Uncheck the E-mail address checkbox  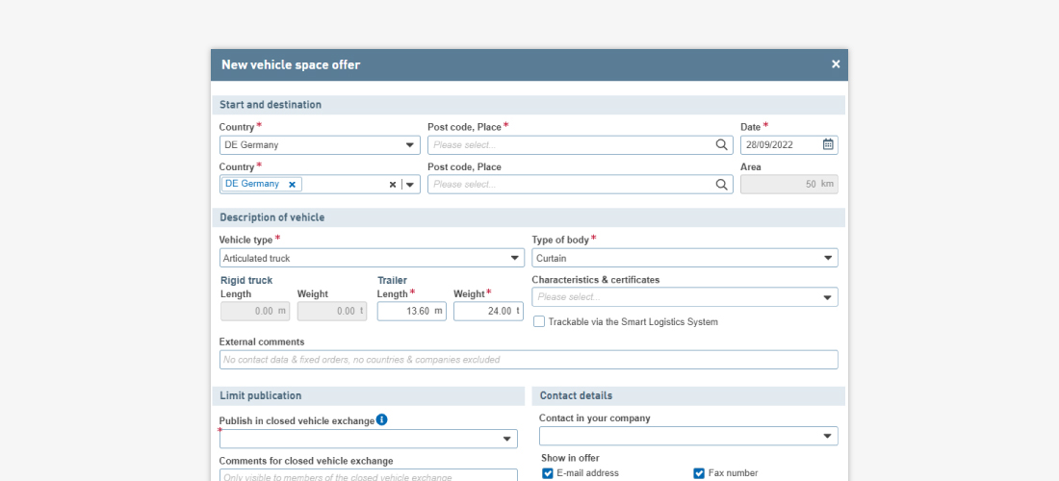[x=548, y=473]
